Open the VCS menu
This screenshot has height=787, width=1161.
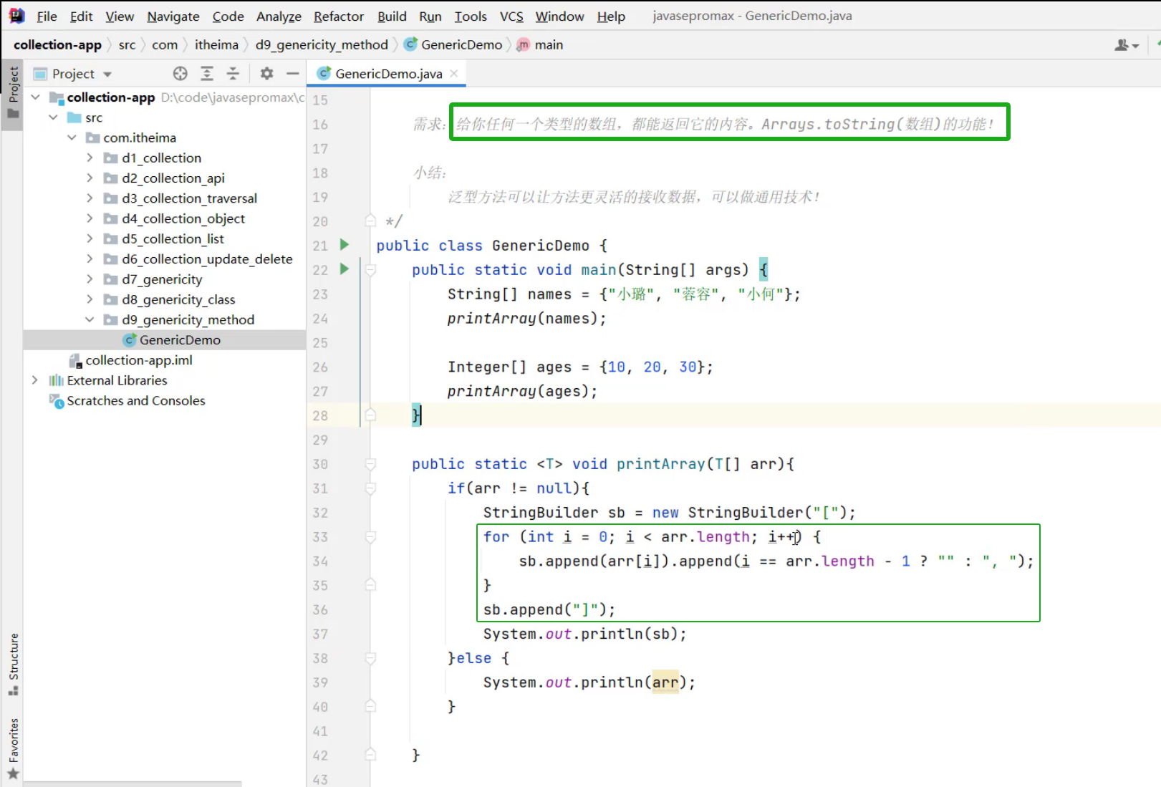point(511,16)
